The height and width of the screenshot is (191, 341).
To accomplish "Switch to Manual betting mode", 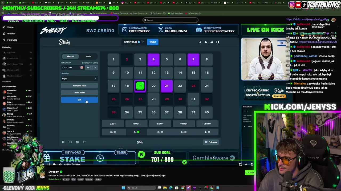I will (70, 56).
